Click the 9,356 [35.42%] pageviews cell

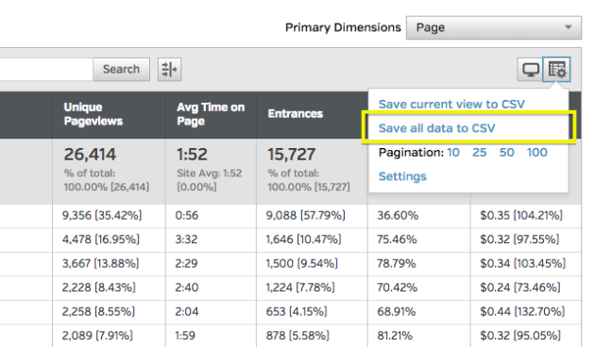[x=102, y=216]
